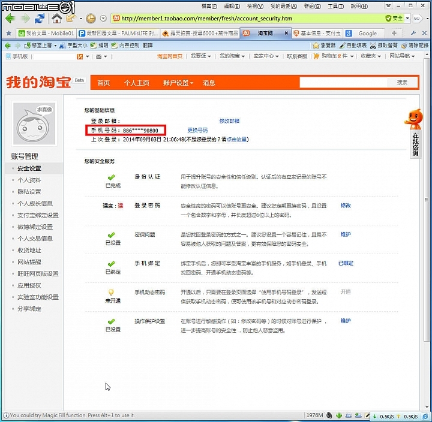Expand 账户设置 nav dropdown
432x422 pixels.
[178, 83]
